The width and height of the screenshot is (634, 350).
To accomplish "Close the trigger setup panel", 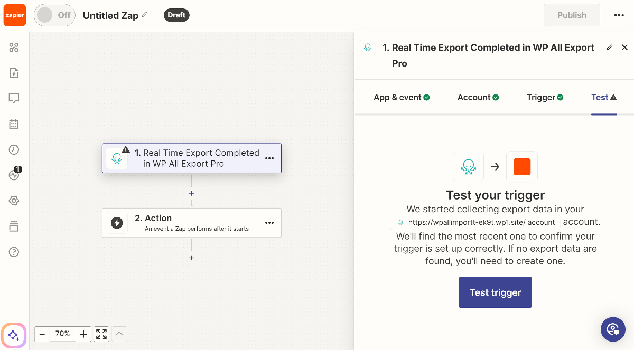I will click(624, 48).
